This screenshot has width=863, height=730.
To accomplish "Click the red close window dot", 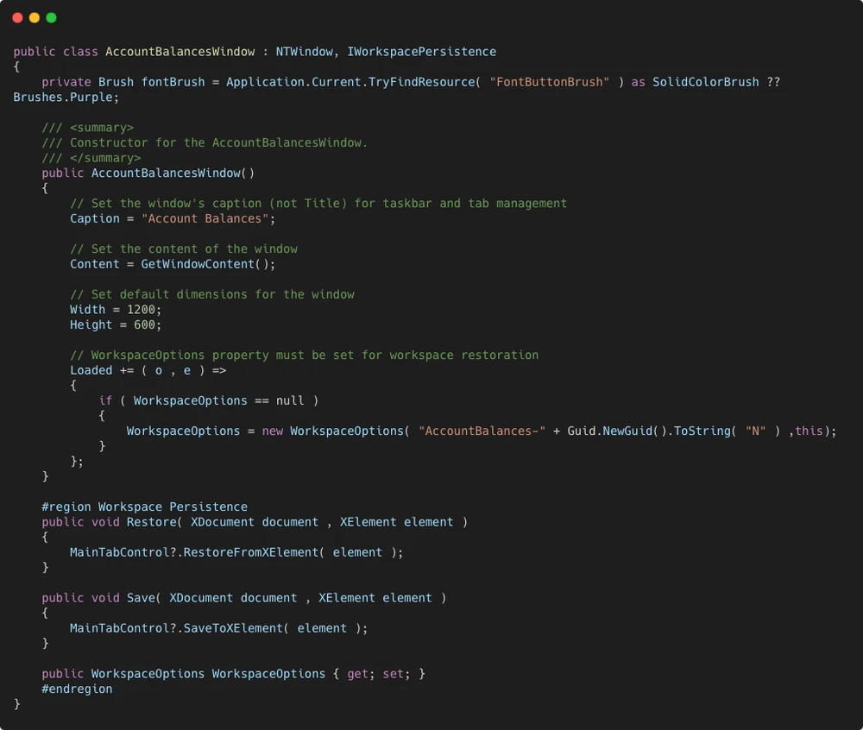I will click(x=17, y=18).
